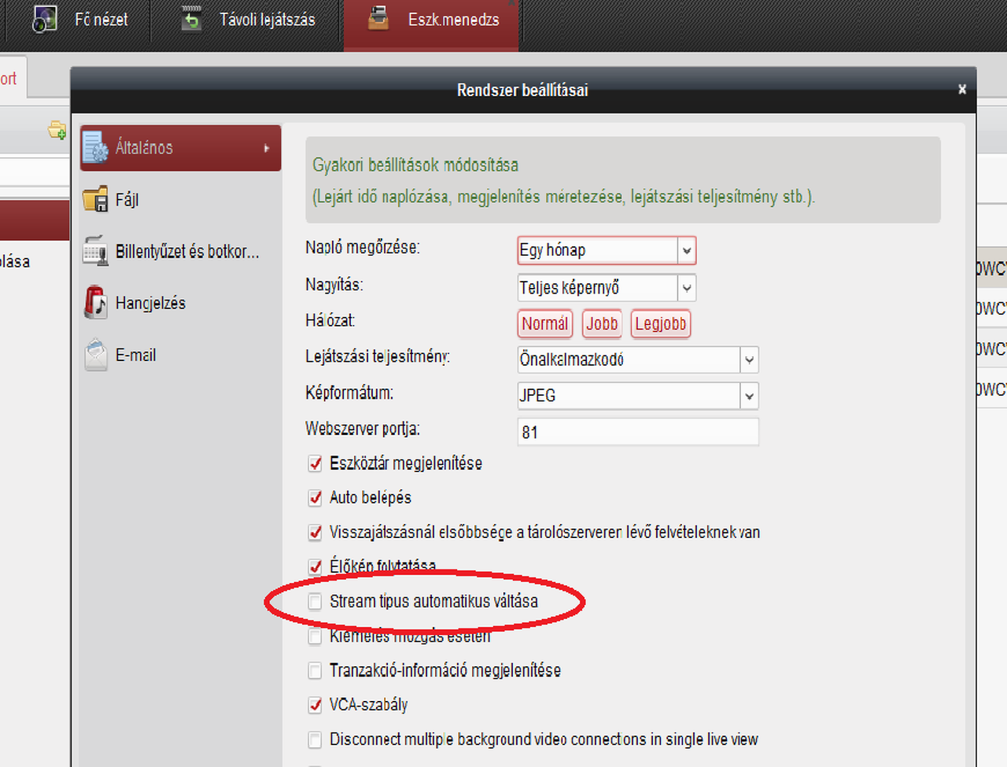Image resolution: width=1007 pixels, height=767 pixels.
Task: Click the add folder icon behind dialog
Action: (x=57, y=131)
